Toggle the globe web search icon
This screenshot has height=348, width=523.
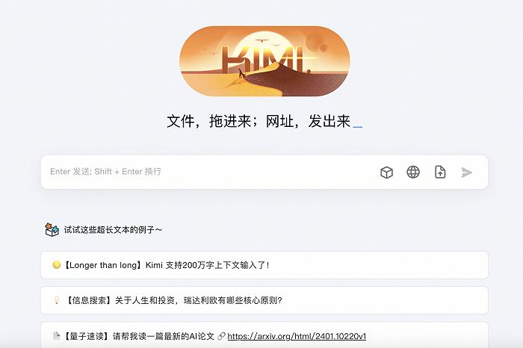click(413, 172)
